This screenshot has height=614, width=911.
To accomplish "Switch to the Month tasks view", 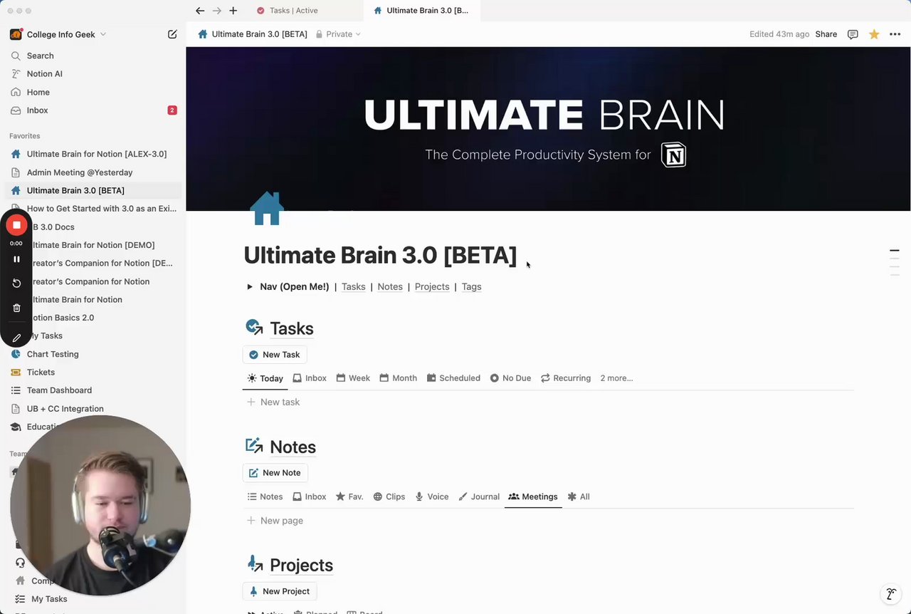I will [399, 378].
